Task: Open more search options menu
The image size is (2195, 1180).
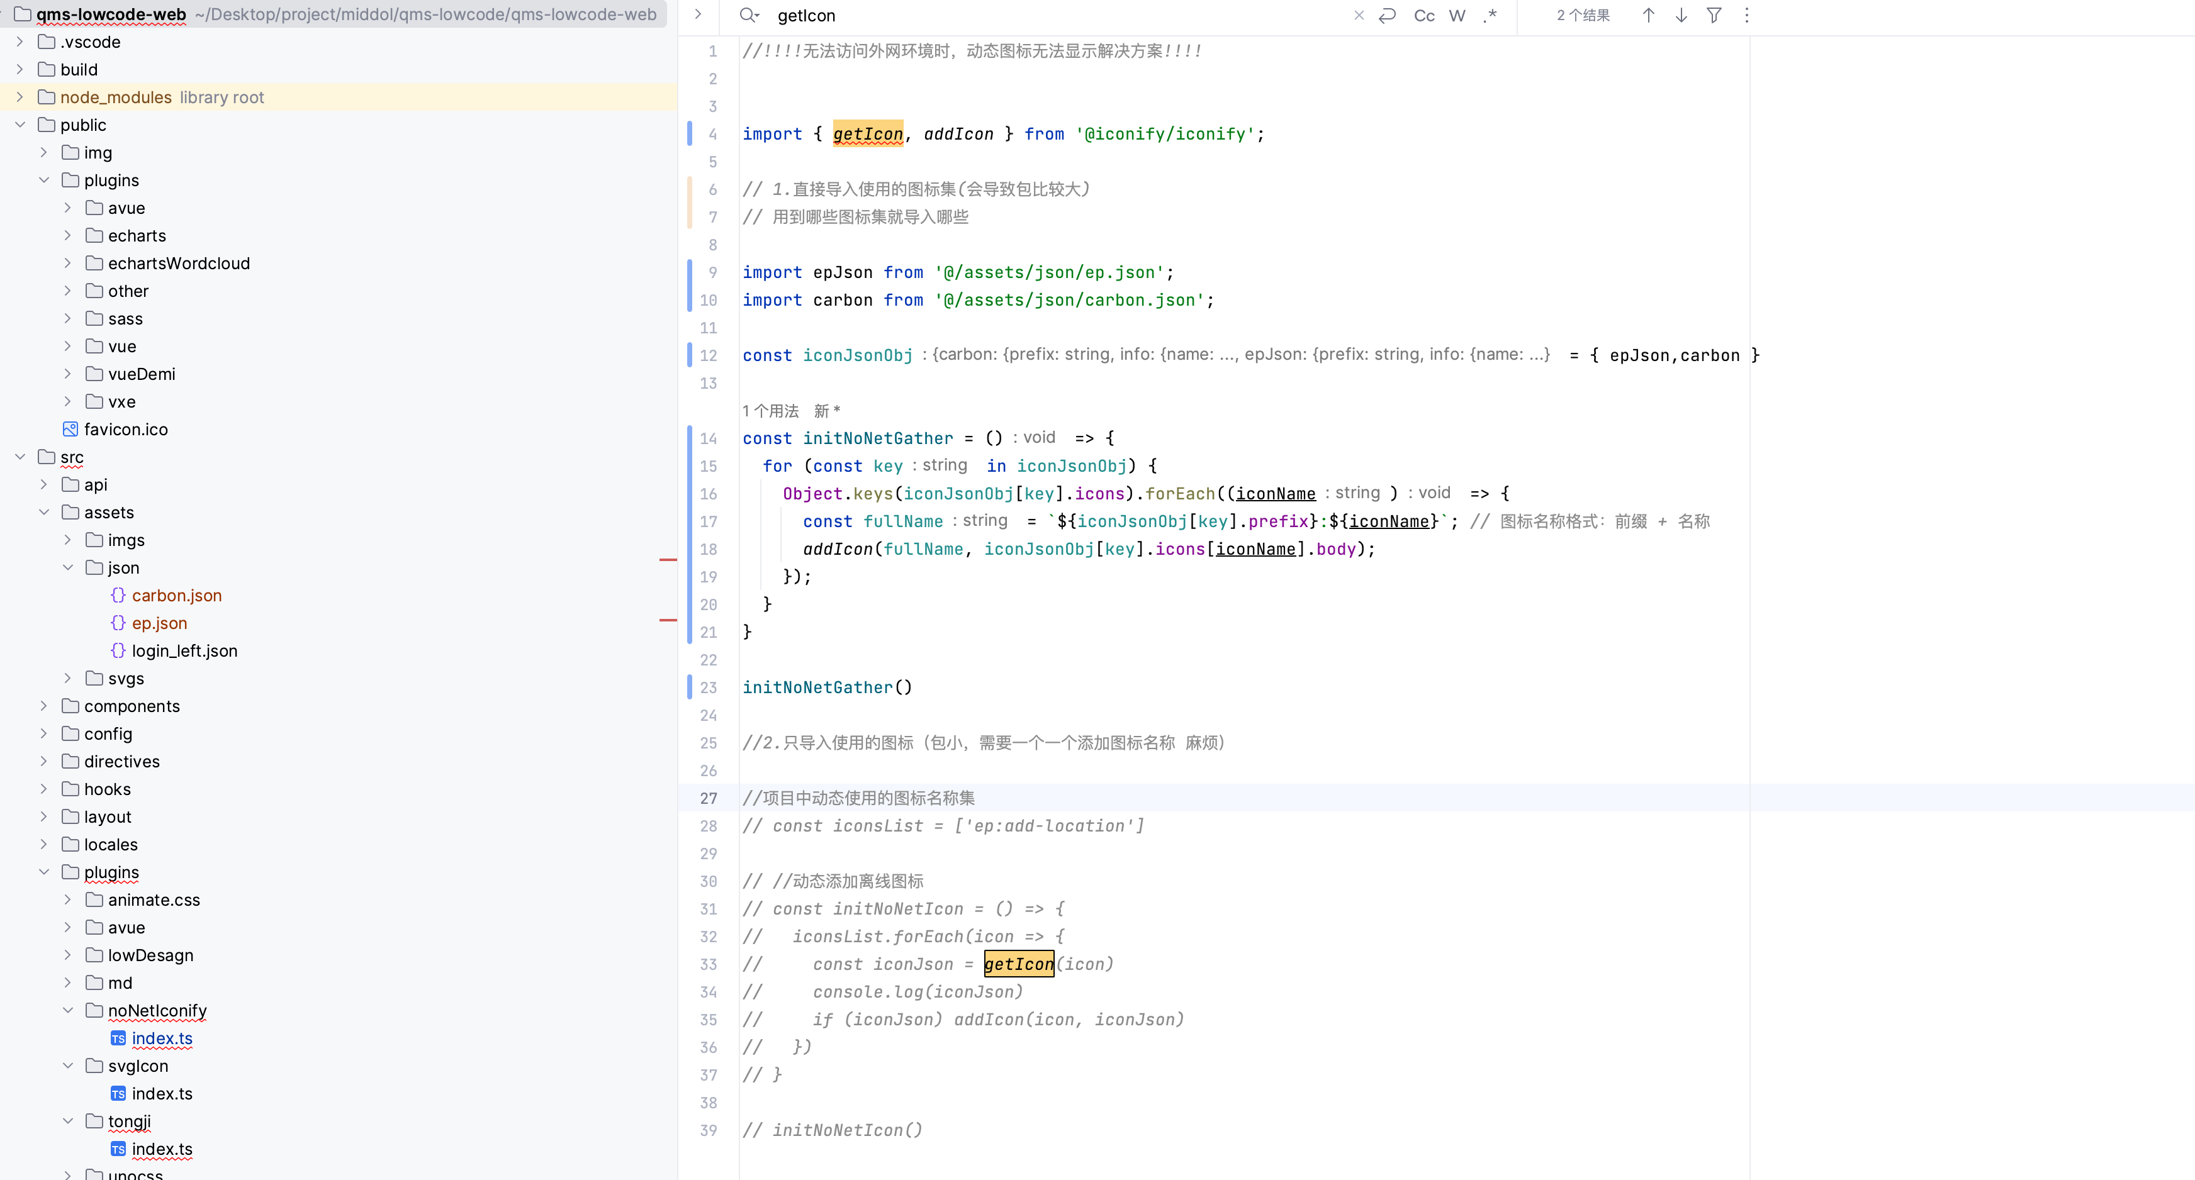Action: [1747, 15]
